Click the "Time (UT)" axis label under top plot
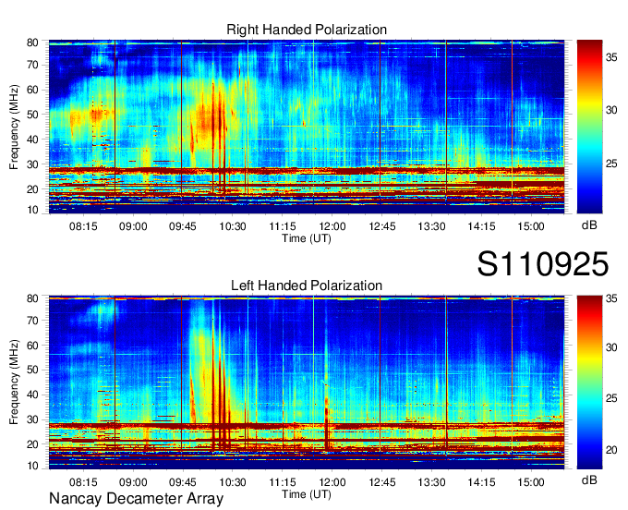The image size is (628, 510). [307, 238]
